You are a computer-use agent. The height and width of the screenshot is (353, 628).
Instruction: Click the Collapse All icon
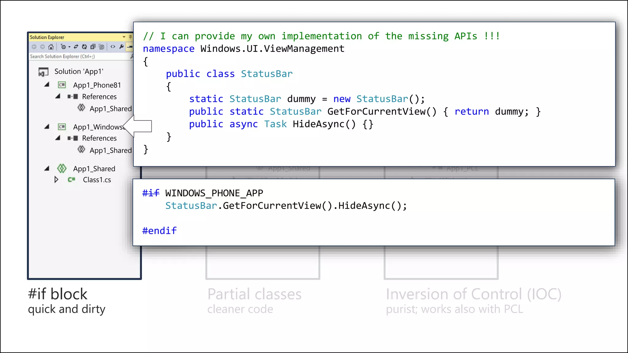pyautogui.click(x=93, y=47)
